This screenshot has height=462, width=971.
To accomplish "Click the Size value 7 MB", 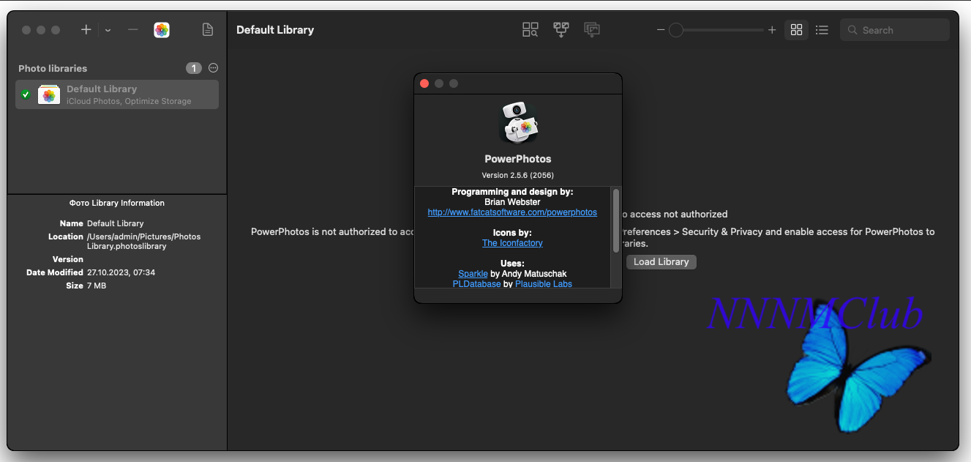I will pos(97,286).
